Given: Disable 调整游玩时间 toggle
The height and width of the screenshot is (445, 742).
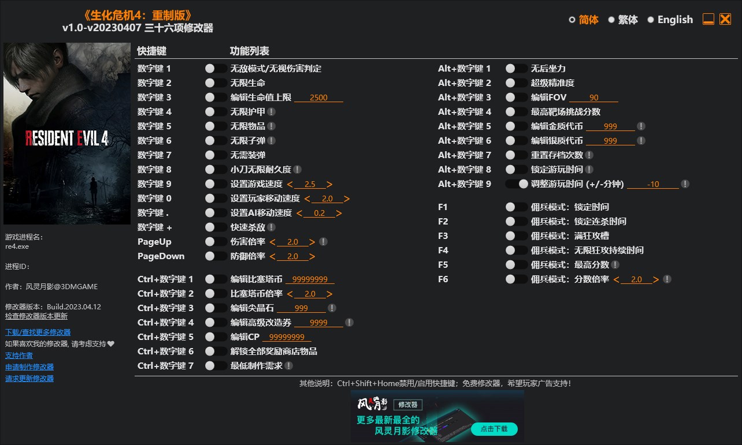Looking at the screenshot, I should [x=516, y=184].
